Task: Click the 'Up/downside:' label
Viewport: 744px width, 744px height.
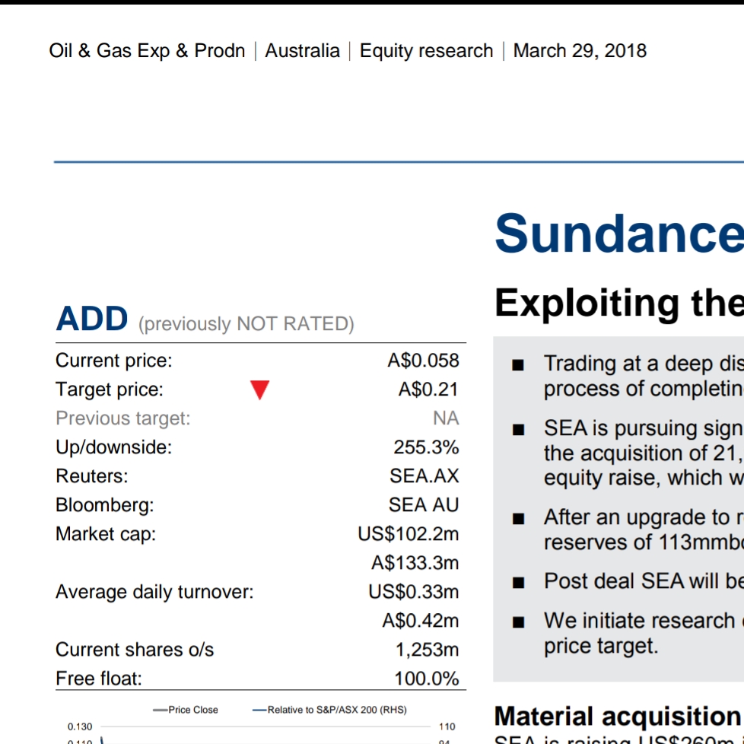Action: click(114, 447)
